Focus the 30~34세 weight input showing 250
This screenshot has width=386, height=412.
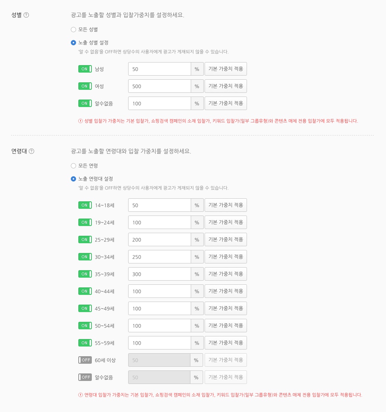click(x=159, y=257)
